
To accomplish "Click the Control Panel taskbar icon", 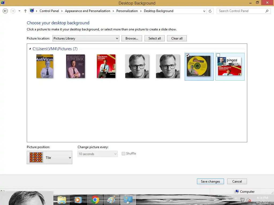I will point(128,200).
